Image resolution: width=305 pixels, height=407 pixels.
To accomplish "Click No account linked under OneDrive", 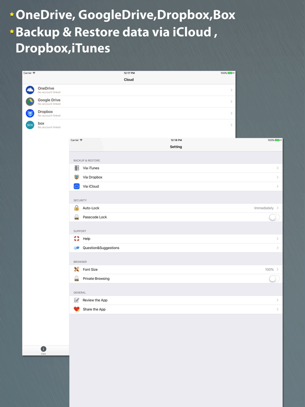I will click(49, 92).
